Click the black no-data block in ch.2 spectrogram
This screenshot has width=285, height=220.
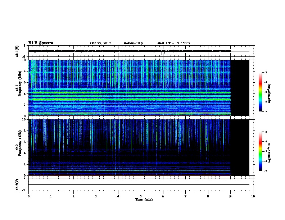[240, 147]
